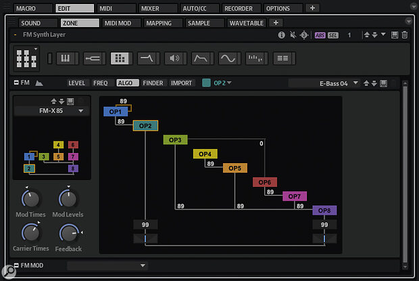Screen dimensions: 419x281
Task: Open layer preset dropdown triangle
Action: tap(383, 35)
